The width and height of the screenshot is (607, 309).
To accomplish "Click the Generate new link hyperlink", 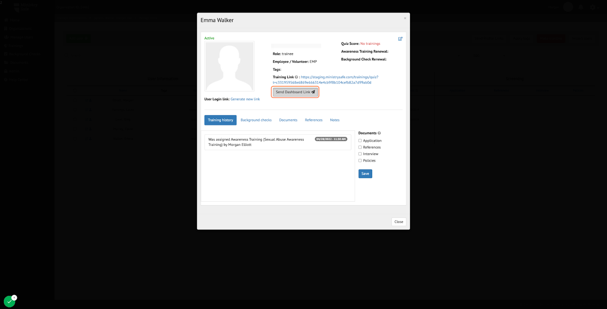I will coord(245,99).
